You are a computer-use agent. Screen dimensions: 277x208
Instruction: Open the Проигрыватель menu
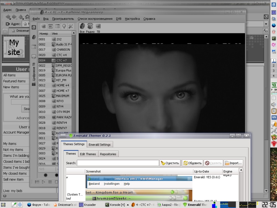(63, 19)
